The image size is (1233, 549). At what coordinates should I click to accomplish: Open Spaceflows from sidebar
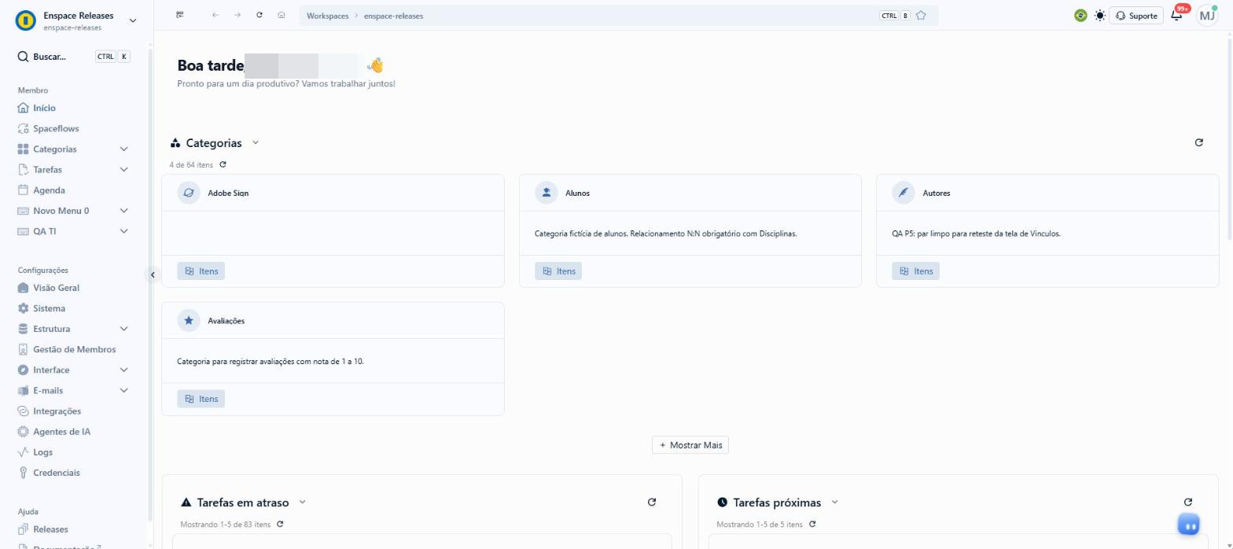pos(56,128)
